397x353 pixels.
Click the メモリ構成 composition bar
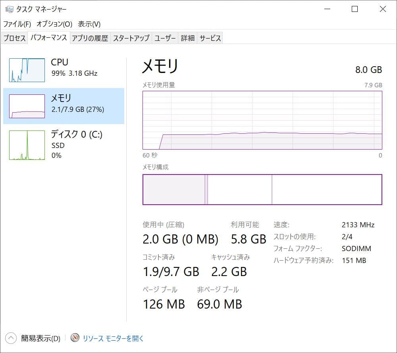[262, 190]
